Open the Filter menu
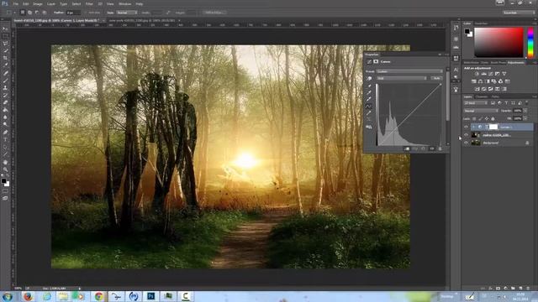Screen dimensions: 538x302 click(x=89, y=3)
